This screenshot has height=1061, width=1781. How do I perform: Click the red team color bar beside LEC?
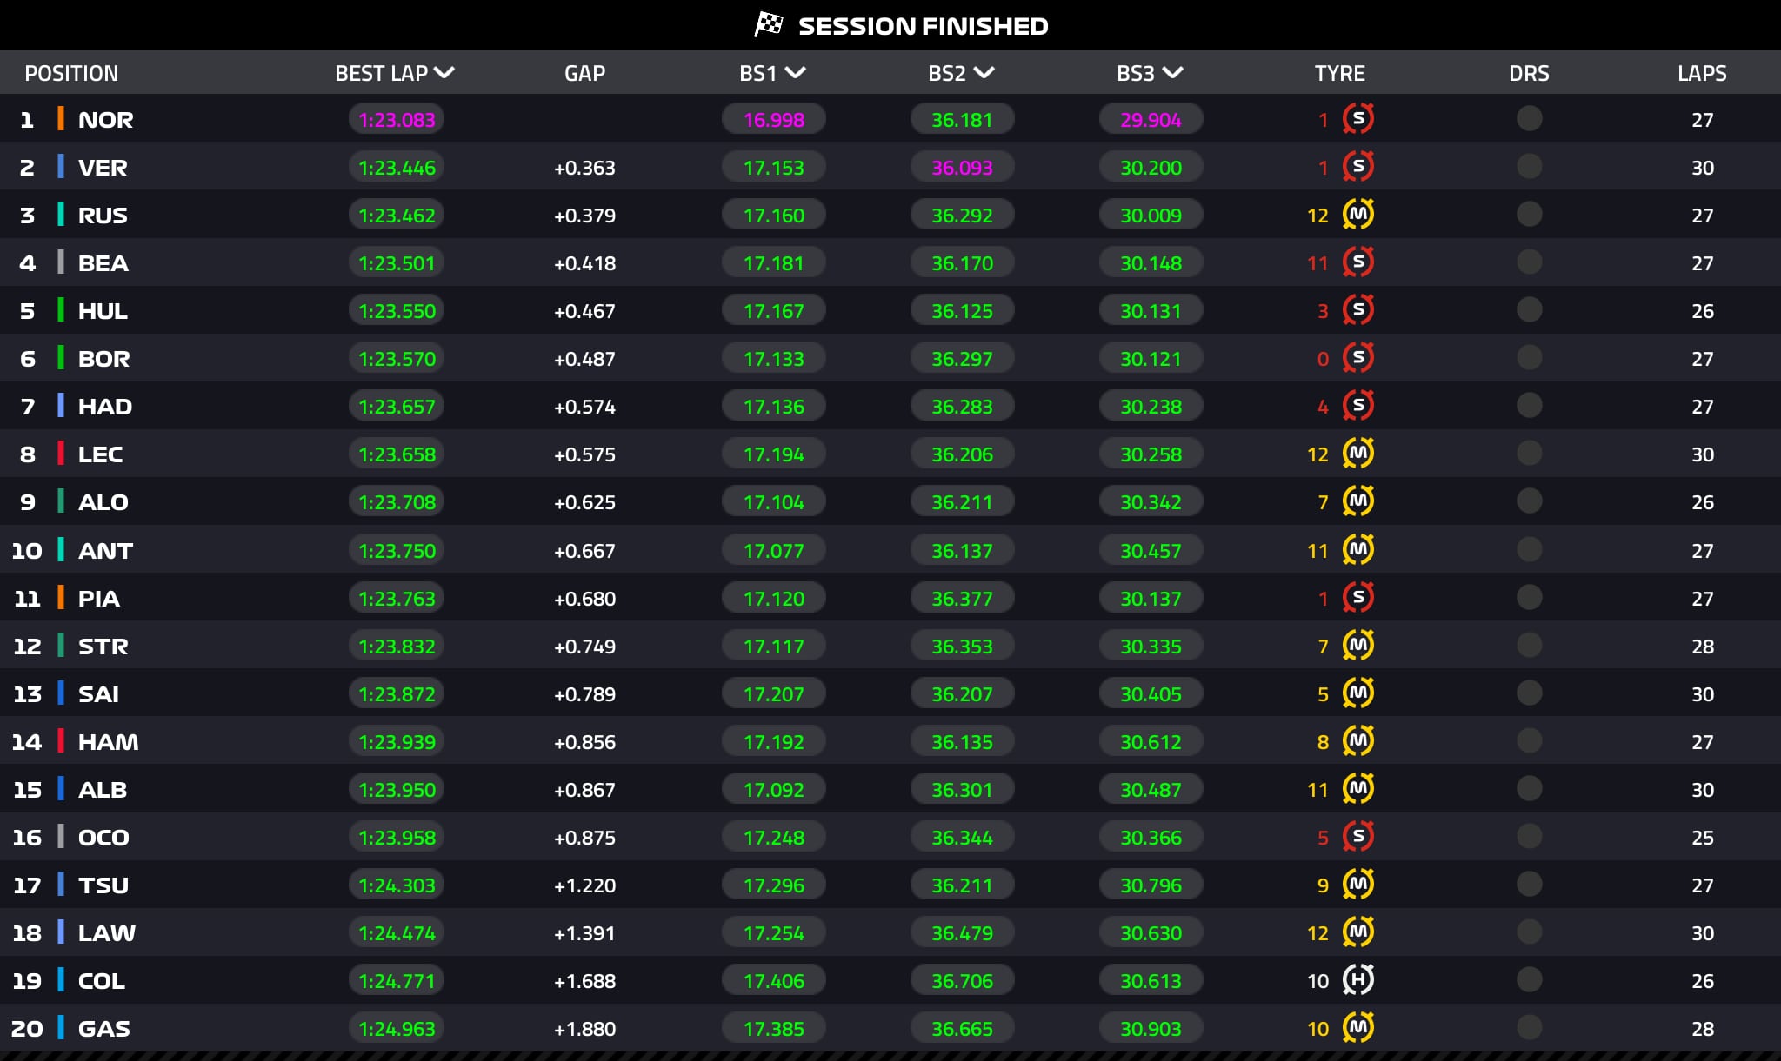(61, 453)
